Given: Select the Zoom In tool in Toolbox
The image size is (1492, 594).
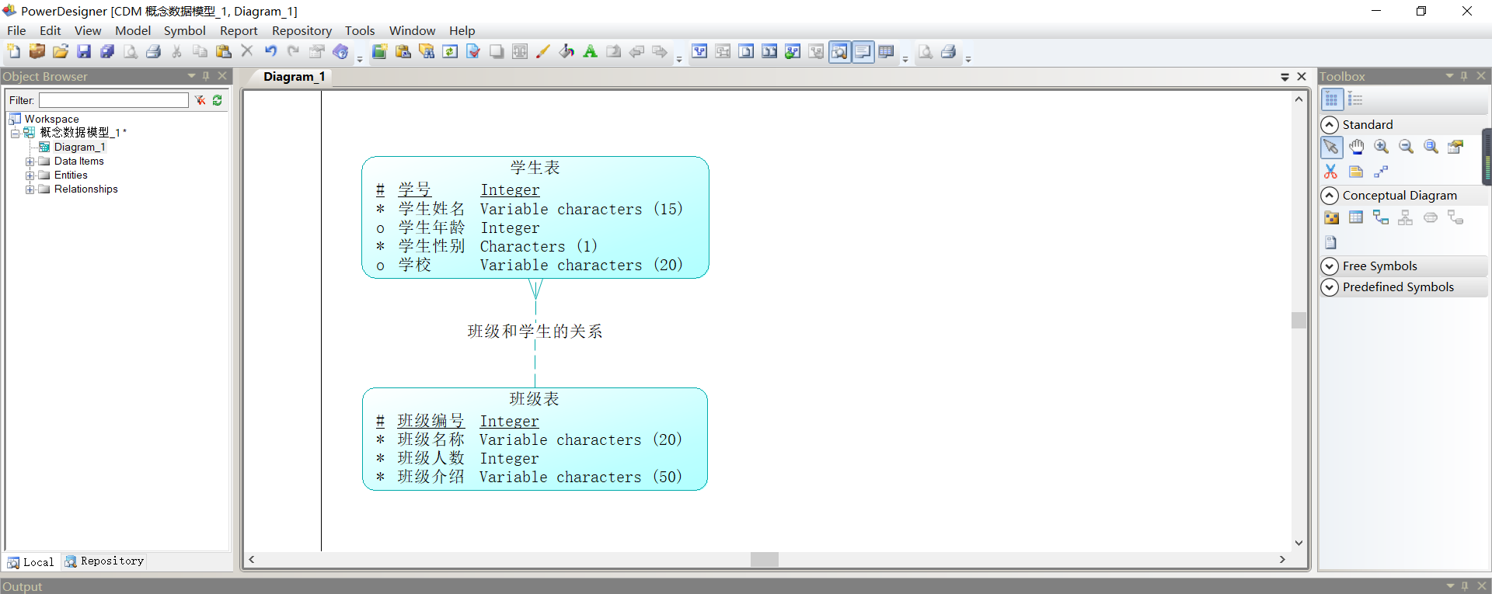Looking at the screenshot, I should click(1382, 147).
